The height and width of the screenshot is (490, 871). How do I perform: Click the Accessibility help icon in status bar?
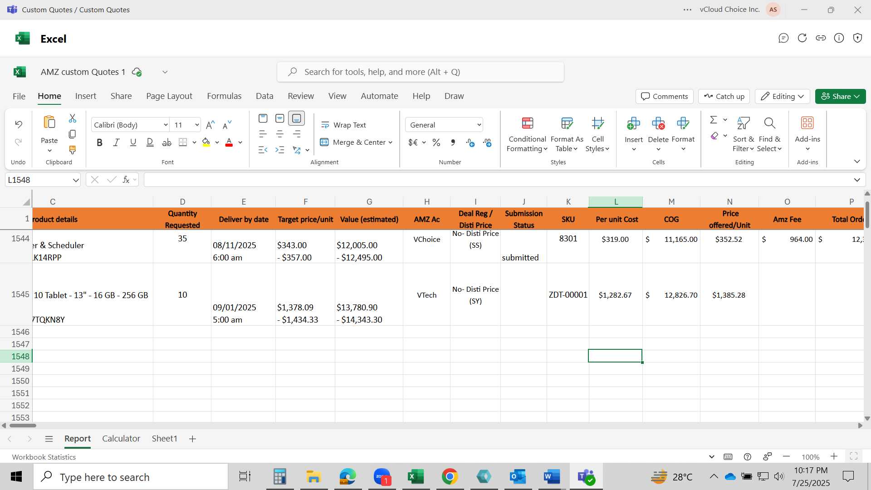point(748,457)
